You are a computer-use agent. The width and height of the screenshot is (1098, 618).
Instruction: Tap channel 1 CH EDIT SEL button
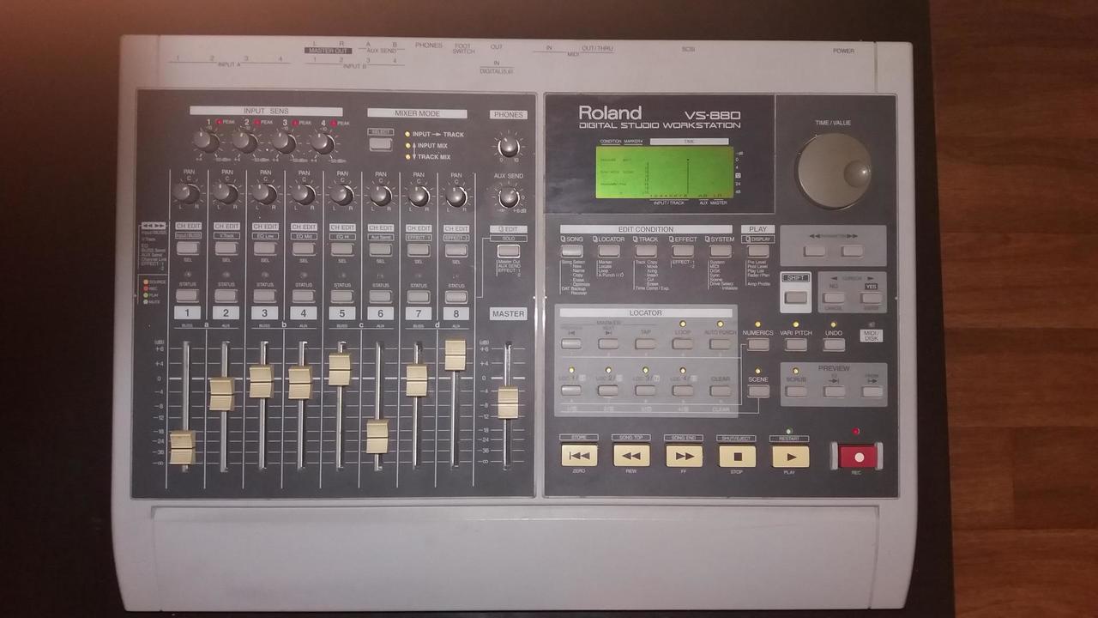tap(187, 248)
